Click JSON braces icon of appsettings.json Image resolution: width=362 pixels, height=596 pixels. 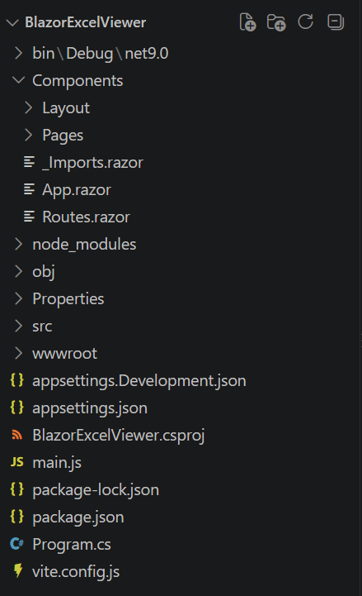point(17,407)
